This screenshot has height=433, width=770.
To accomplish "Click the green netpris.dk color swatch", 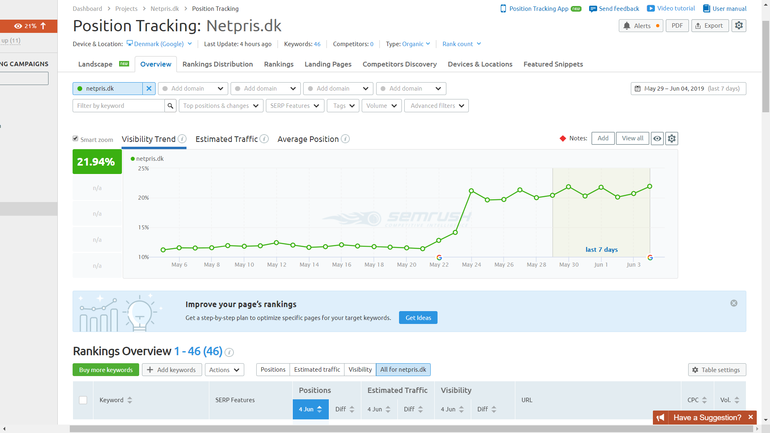I will (80, 89).
